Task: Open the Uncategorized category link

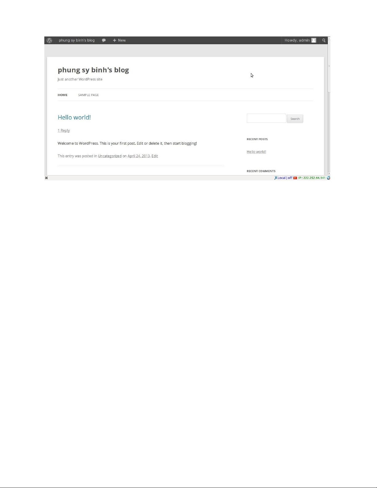Action: (110, 156)
